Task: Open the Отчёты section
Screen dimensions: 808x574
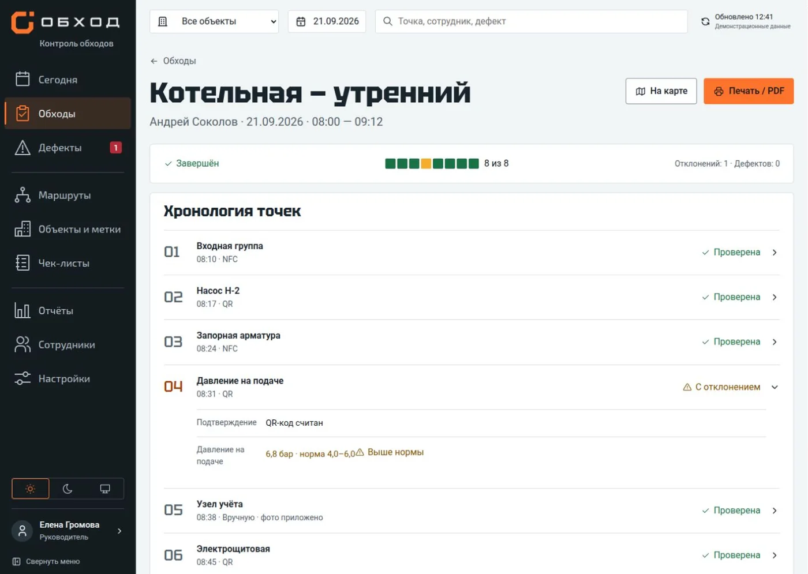Action: tap(68, 310)
